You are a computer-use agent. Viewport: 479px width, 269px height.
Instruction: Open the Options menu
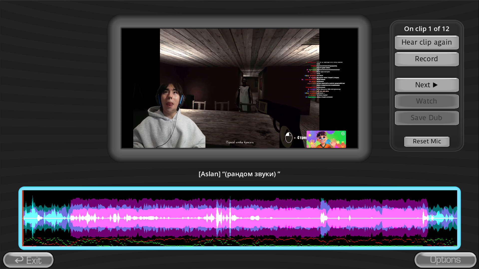pyautogui.click(x=445, y=260)
